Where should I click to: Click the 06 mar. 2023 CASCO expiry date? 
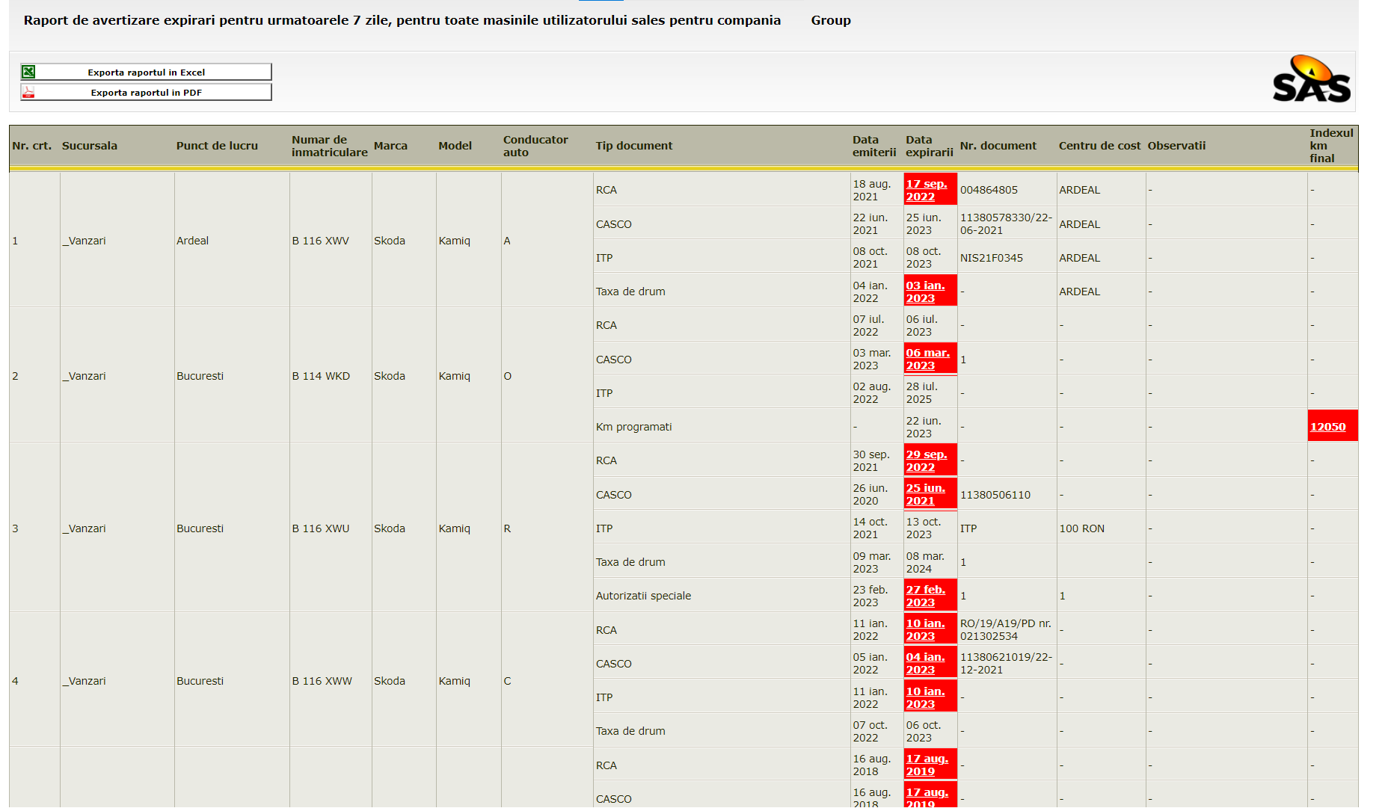pyautogui.click(x=927, y=359)
